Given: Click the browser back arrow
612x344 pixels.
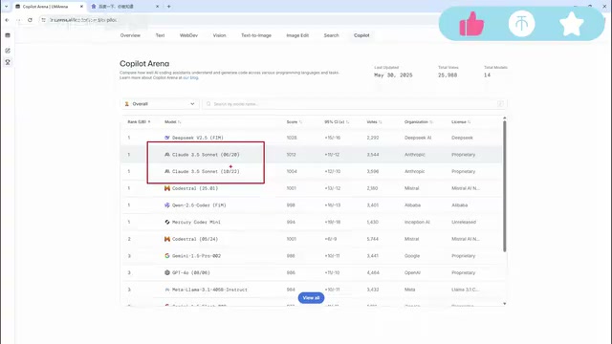Looking at the screenshot, I should pyautogui.click(x=7, y=20).
